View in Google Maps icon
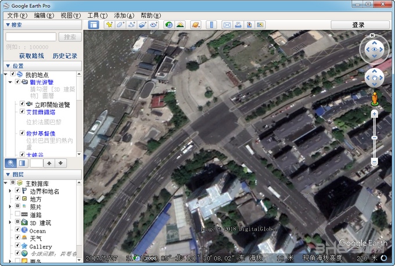This screenshot has width=395, height=266. 260,25
